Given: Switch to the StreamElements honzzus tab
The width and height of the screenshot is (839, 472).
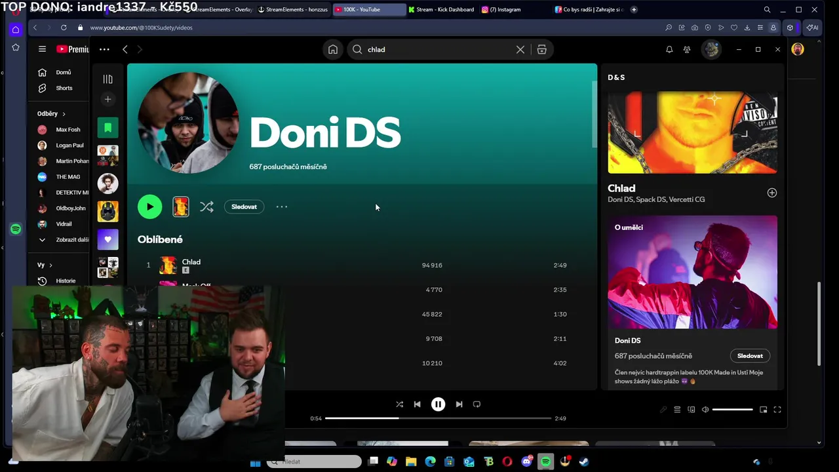Looking at the screenshot, I should 292,10.
